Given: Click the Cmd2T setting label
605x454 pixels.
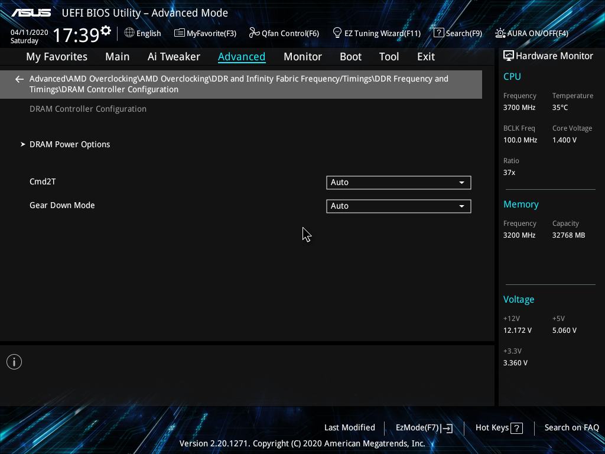Looking at the screenshot, I should (43, 181).
